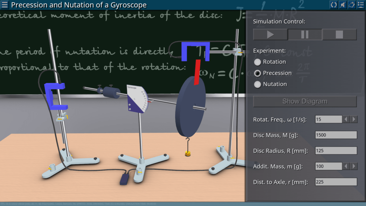Select the Rotation experiment
The image size is (366, 206).
click(257, 62)
